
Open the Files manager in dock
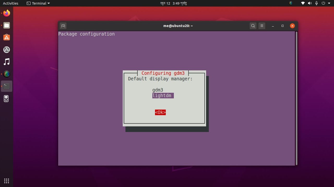click(x=7, y=25)
